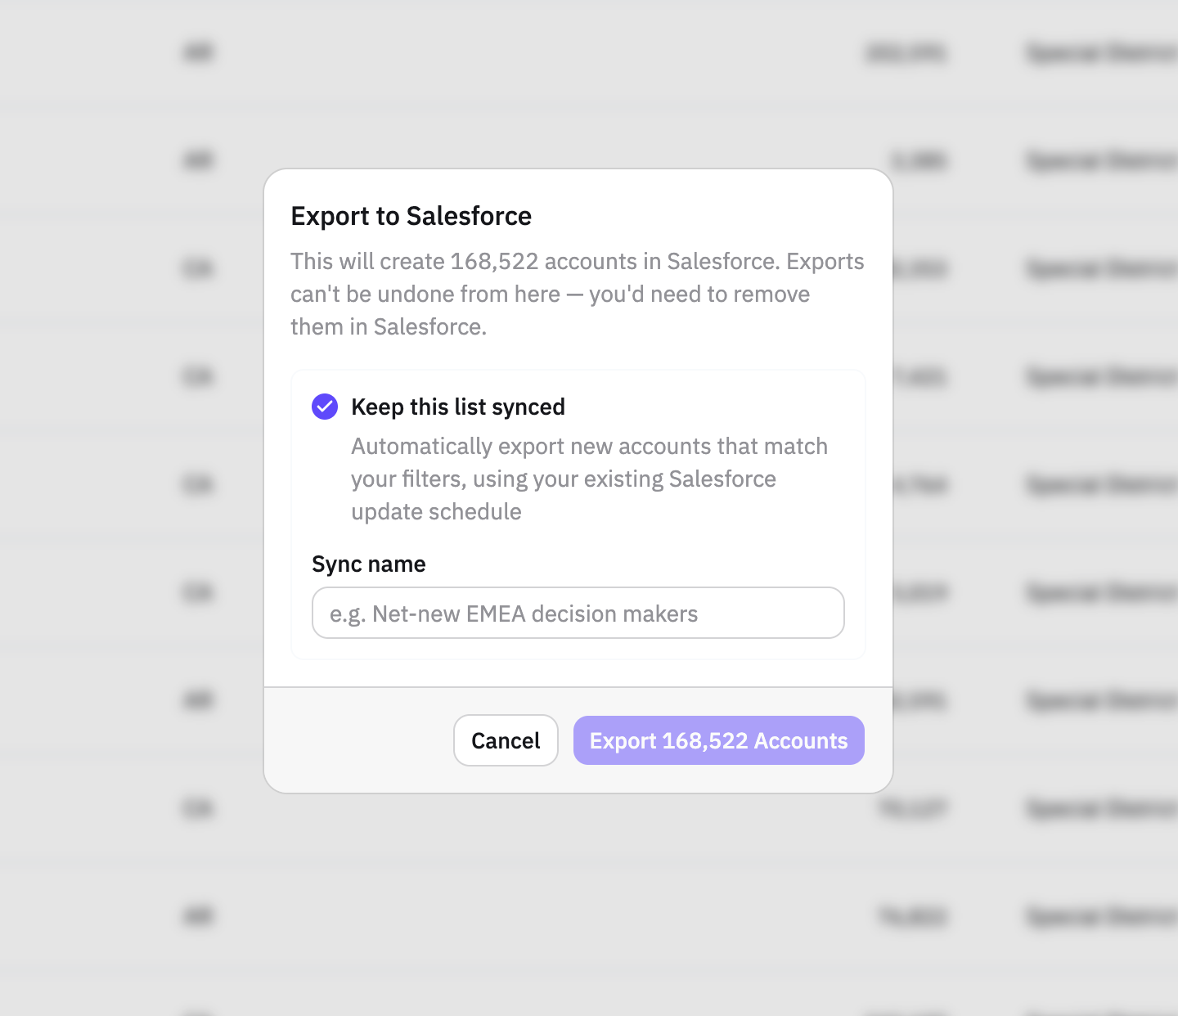Screen dimensions: 1178x1016
Task: Cancel the Salesforce export
Action: pyautogui.click(x=506, y=740)
